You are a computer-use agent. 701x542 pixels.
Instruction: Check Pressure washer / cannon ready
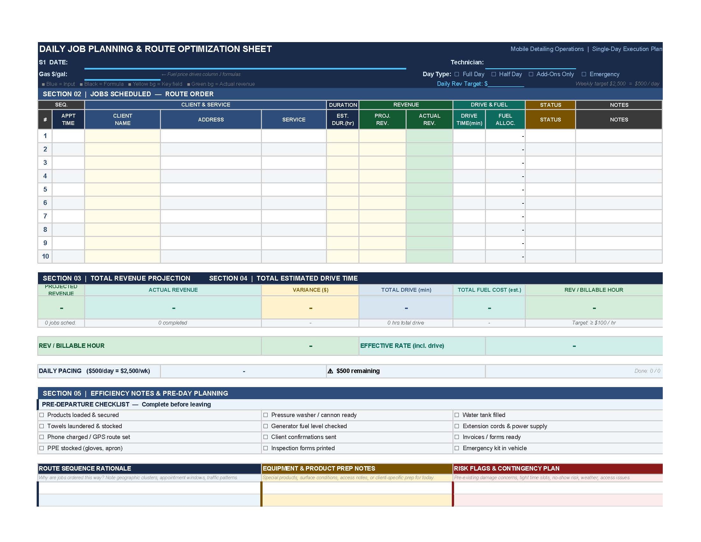tap(265, 415)
